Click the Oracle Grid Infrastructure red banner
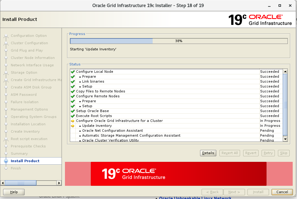Image resolution: width=297 pixels, height=199 pixels. (x=179, y=174)
